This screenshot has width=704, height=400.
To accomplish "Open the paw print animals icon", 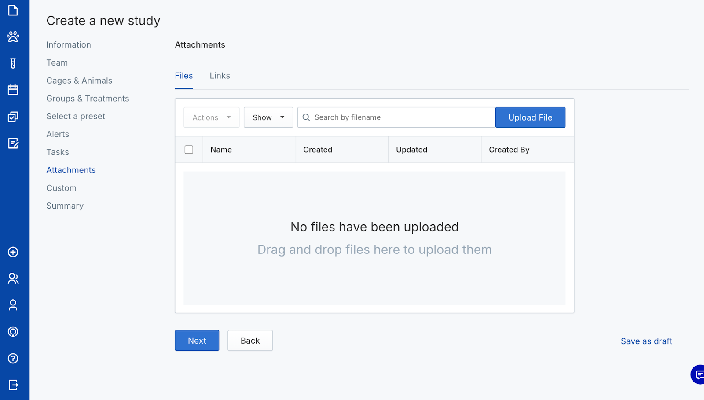I will click(13, 37).
